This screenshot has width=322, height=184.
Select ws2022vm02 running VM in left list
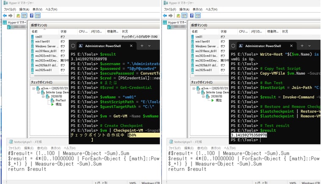coord(50,61)
